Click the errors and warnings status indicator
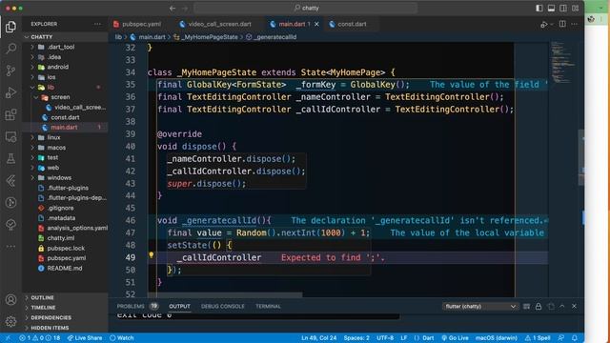The width and height of the screenshot is (610, 343). (40, 338)
